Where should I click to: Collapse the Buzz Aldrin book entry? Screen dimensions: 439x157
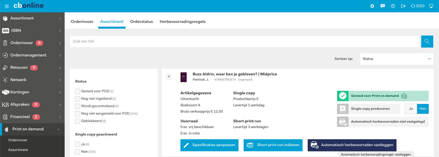click(x=169, y=76)
